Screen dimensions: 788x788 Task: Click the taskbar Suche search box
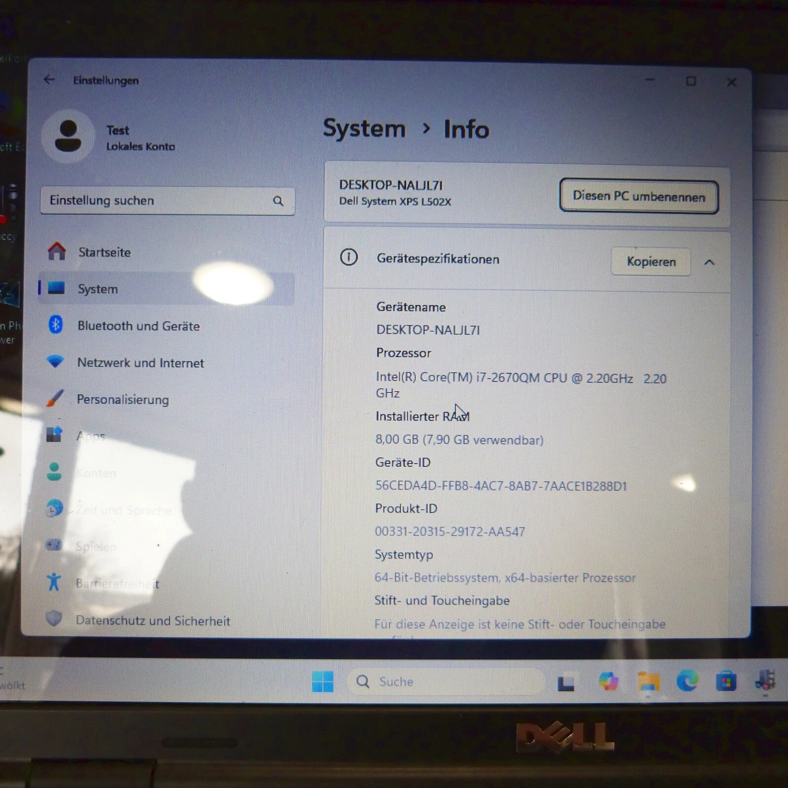[x=445, y=682]
